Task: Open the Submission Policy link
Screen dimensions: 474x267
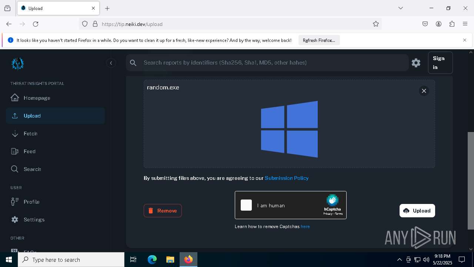Action: (x=287, y=178)
